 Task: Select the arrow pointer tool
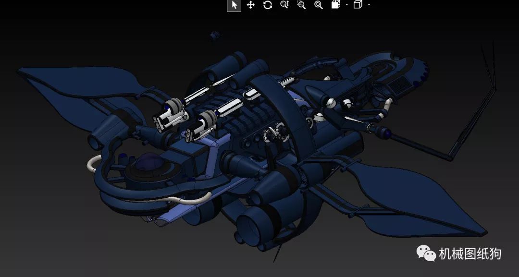(234, 5)
